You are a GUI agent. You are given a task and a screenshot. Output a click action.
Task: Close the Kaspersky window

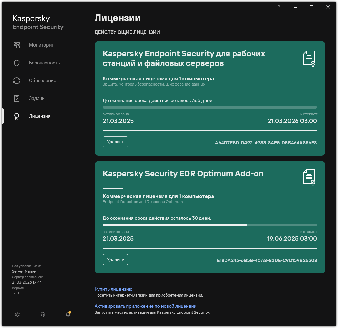(328, 7)
